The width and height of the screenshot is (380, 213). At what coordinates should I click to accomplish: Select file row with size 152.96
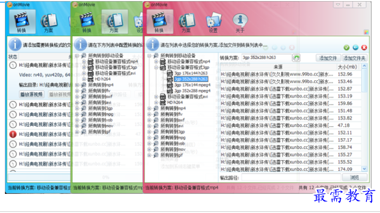click(x=290, y=74)
